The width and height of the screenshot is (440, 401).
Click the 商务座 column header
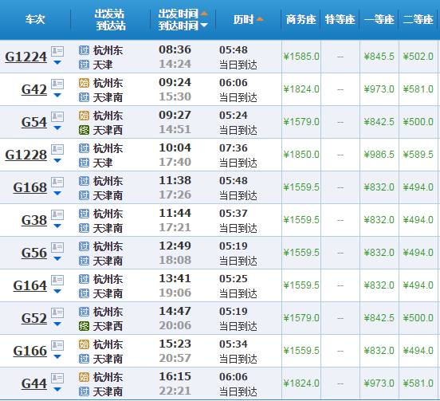coord(301,19)
